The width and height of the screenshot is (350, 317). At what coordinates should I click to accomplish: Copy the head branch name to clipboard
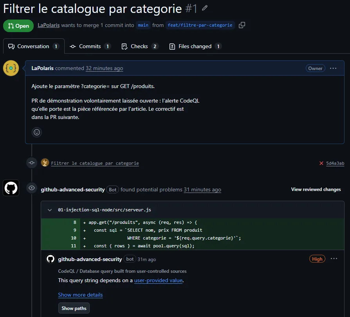[x=242, y=25]
